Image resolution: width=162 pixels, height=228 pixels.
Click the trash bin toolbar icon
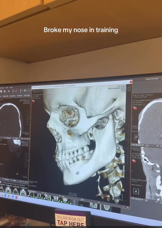pos(1,92)
